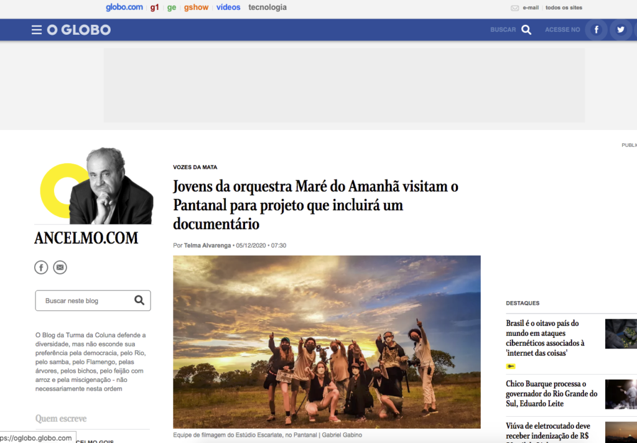Open the hamburger menu icon
637x443 pixels.
[x=37, y=30]
